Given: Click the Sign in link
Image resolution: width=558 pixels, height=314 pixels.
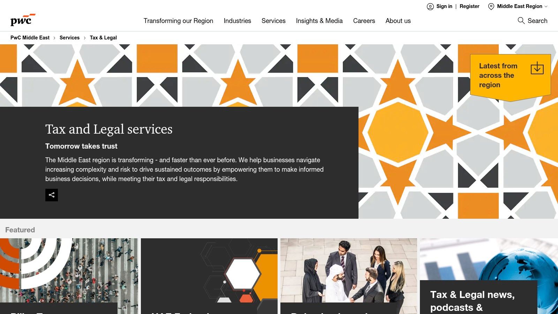Looking at the screenshot, I should (444, 6).
